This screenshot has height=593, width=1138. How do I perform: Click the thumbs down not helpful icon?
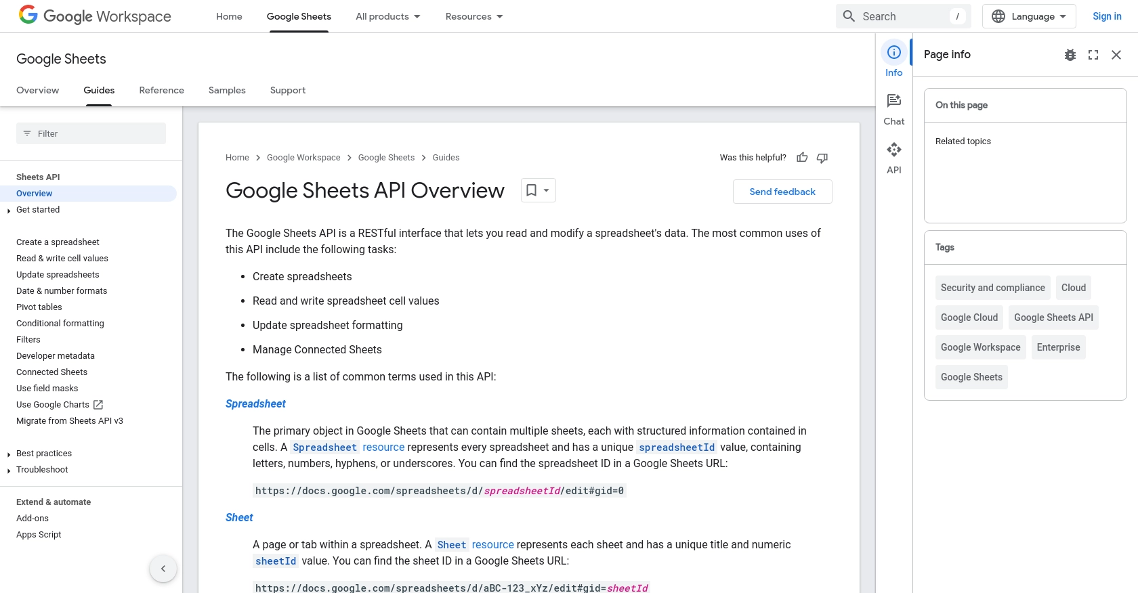pos(822,158)
